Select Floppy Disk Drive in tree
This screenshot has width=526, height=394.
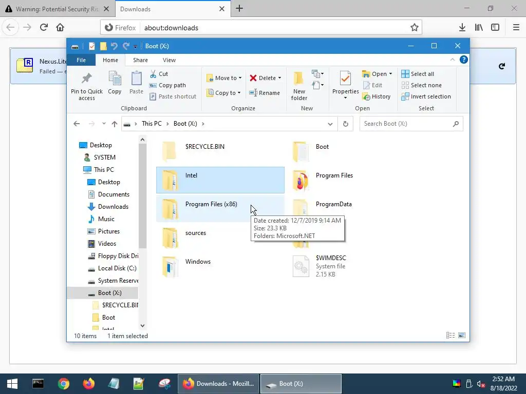click(118, 256)
